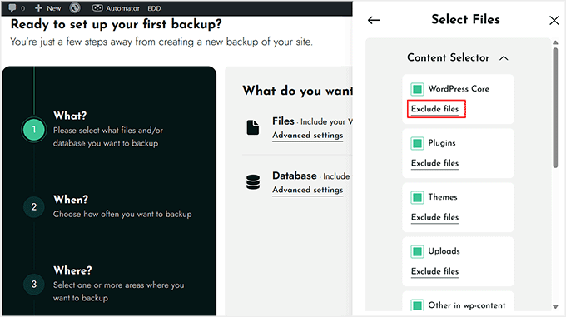Click the Database stack icon
This screenshot has height=317, width=566.
pos(253,182)
